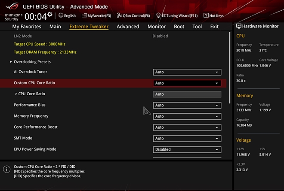Click the Hot Keys question mark icon

206,15
